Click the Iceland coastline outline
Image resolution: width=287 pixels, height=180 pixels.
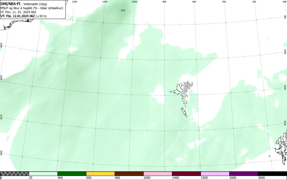click(x=16, y=24)
